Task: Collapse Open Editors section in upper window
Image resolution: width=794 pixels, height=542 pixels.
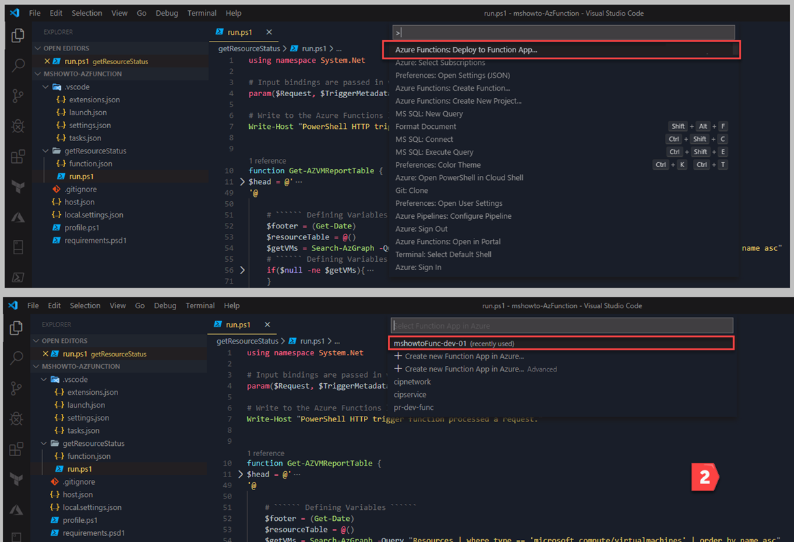Action: 38,48
